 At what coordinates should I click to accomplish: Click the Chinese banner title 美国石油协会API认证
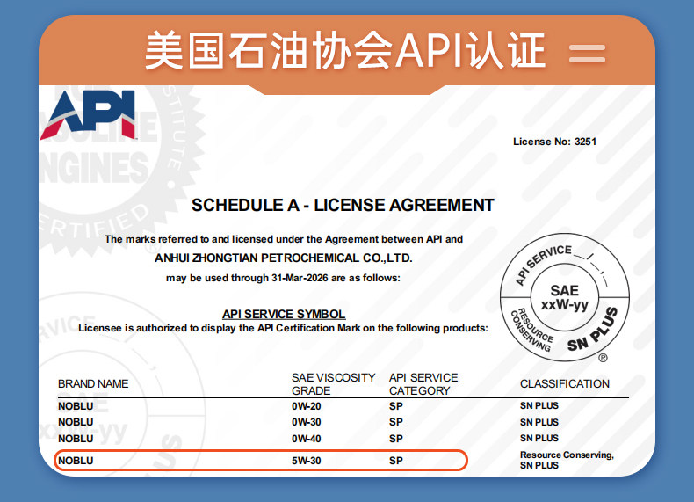tap(345, 50)
